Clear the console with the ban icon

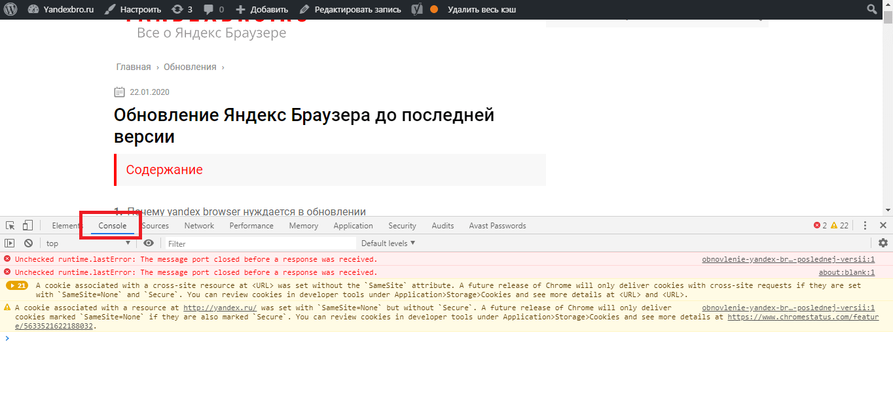pyautogui.click(x=28, y=243)
